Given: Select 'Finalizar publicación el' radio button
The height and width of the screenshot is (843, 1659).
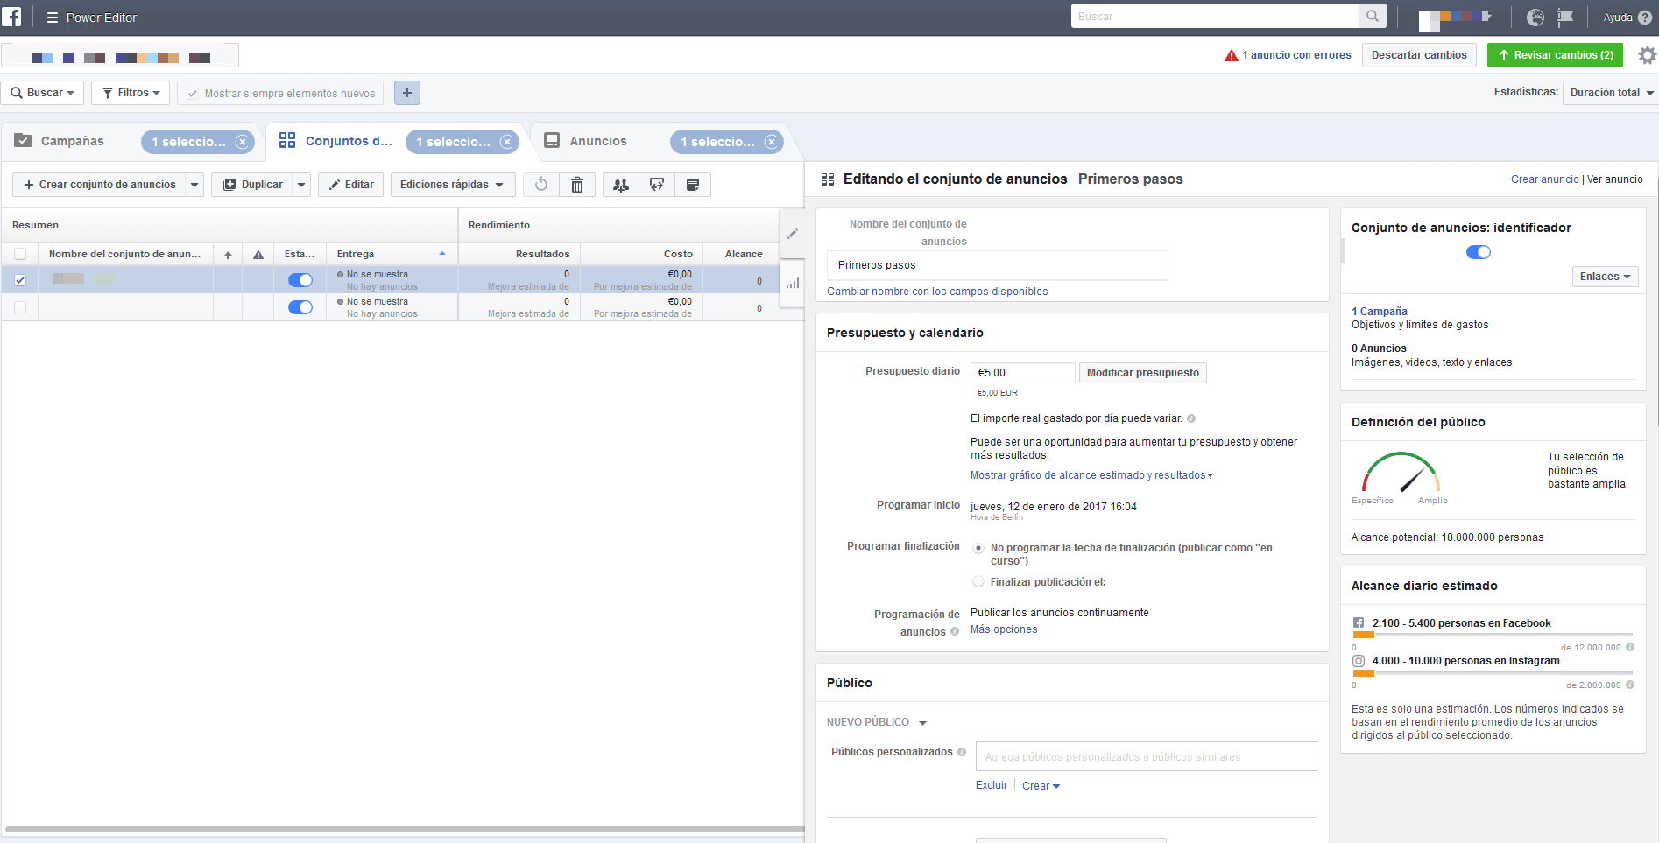Looking at the screenshot, I should tap(978, 582).
